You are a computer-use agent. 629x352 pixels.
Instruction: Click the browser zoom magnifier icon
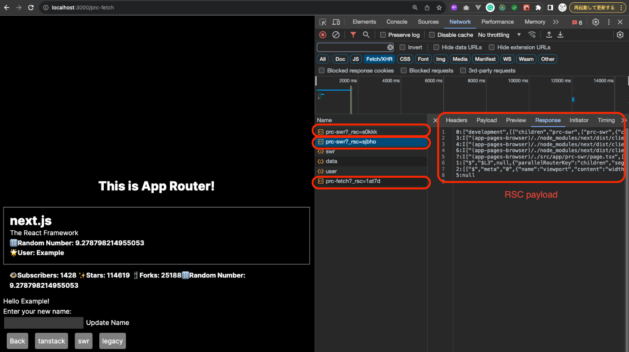[415, 8]
